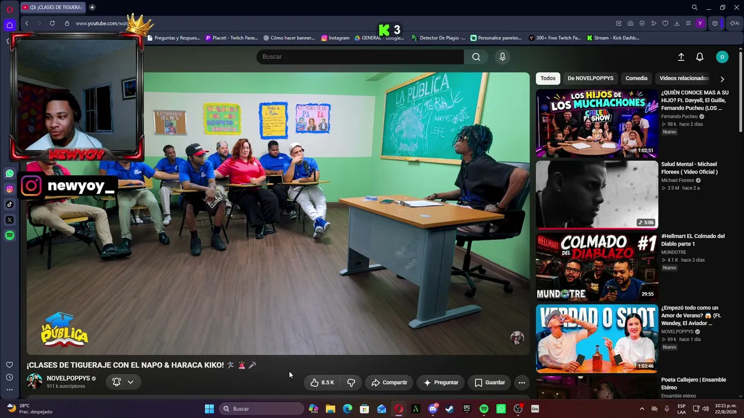This screenshot has height=418, width=744.
Task: Switch to the CLASES DE TIGUERAJE browser tab
Action: pyautogui.click(x=52, y=8)
